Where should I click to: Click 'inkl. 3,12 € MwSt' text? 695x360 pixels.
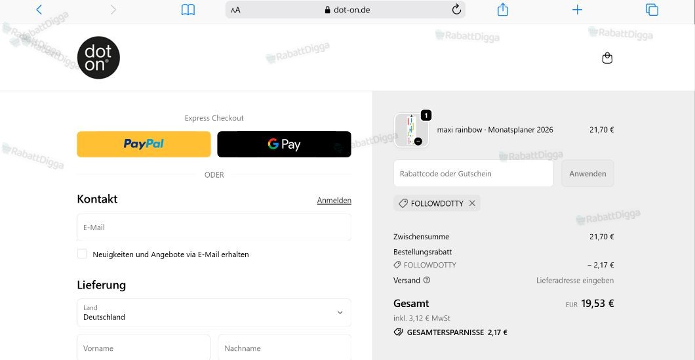pos(422,318)
